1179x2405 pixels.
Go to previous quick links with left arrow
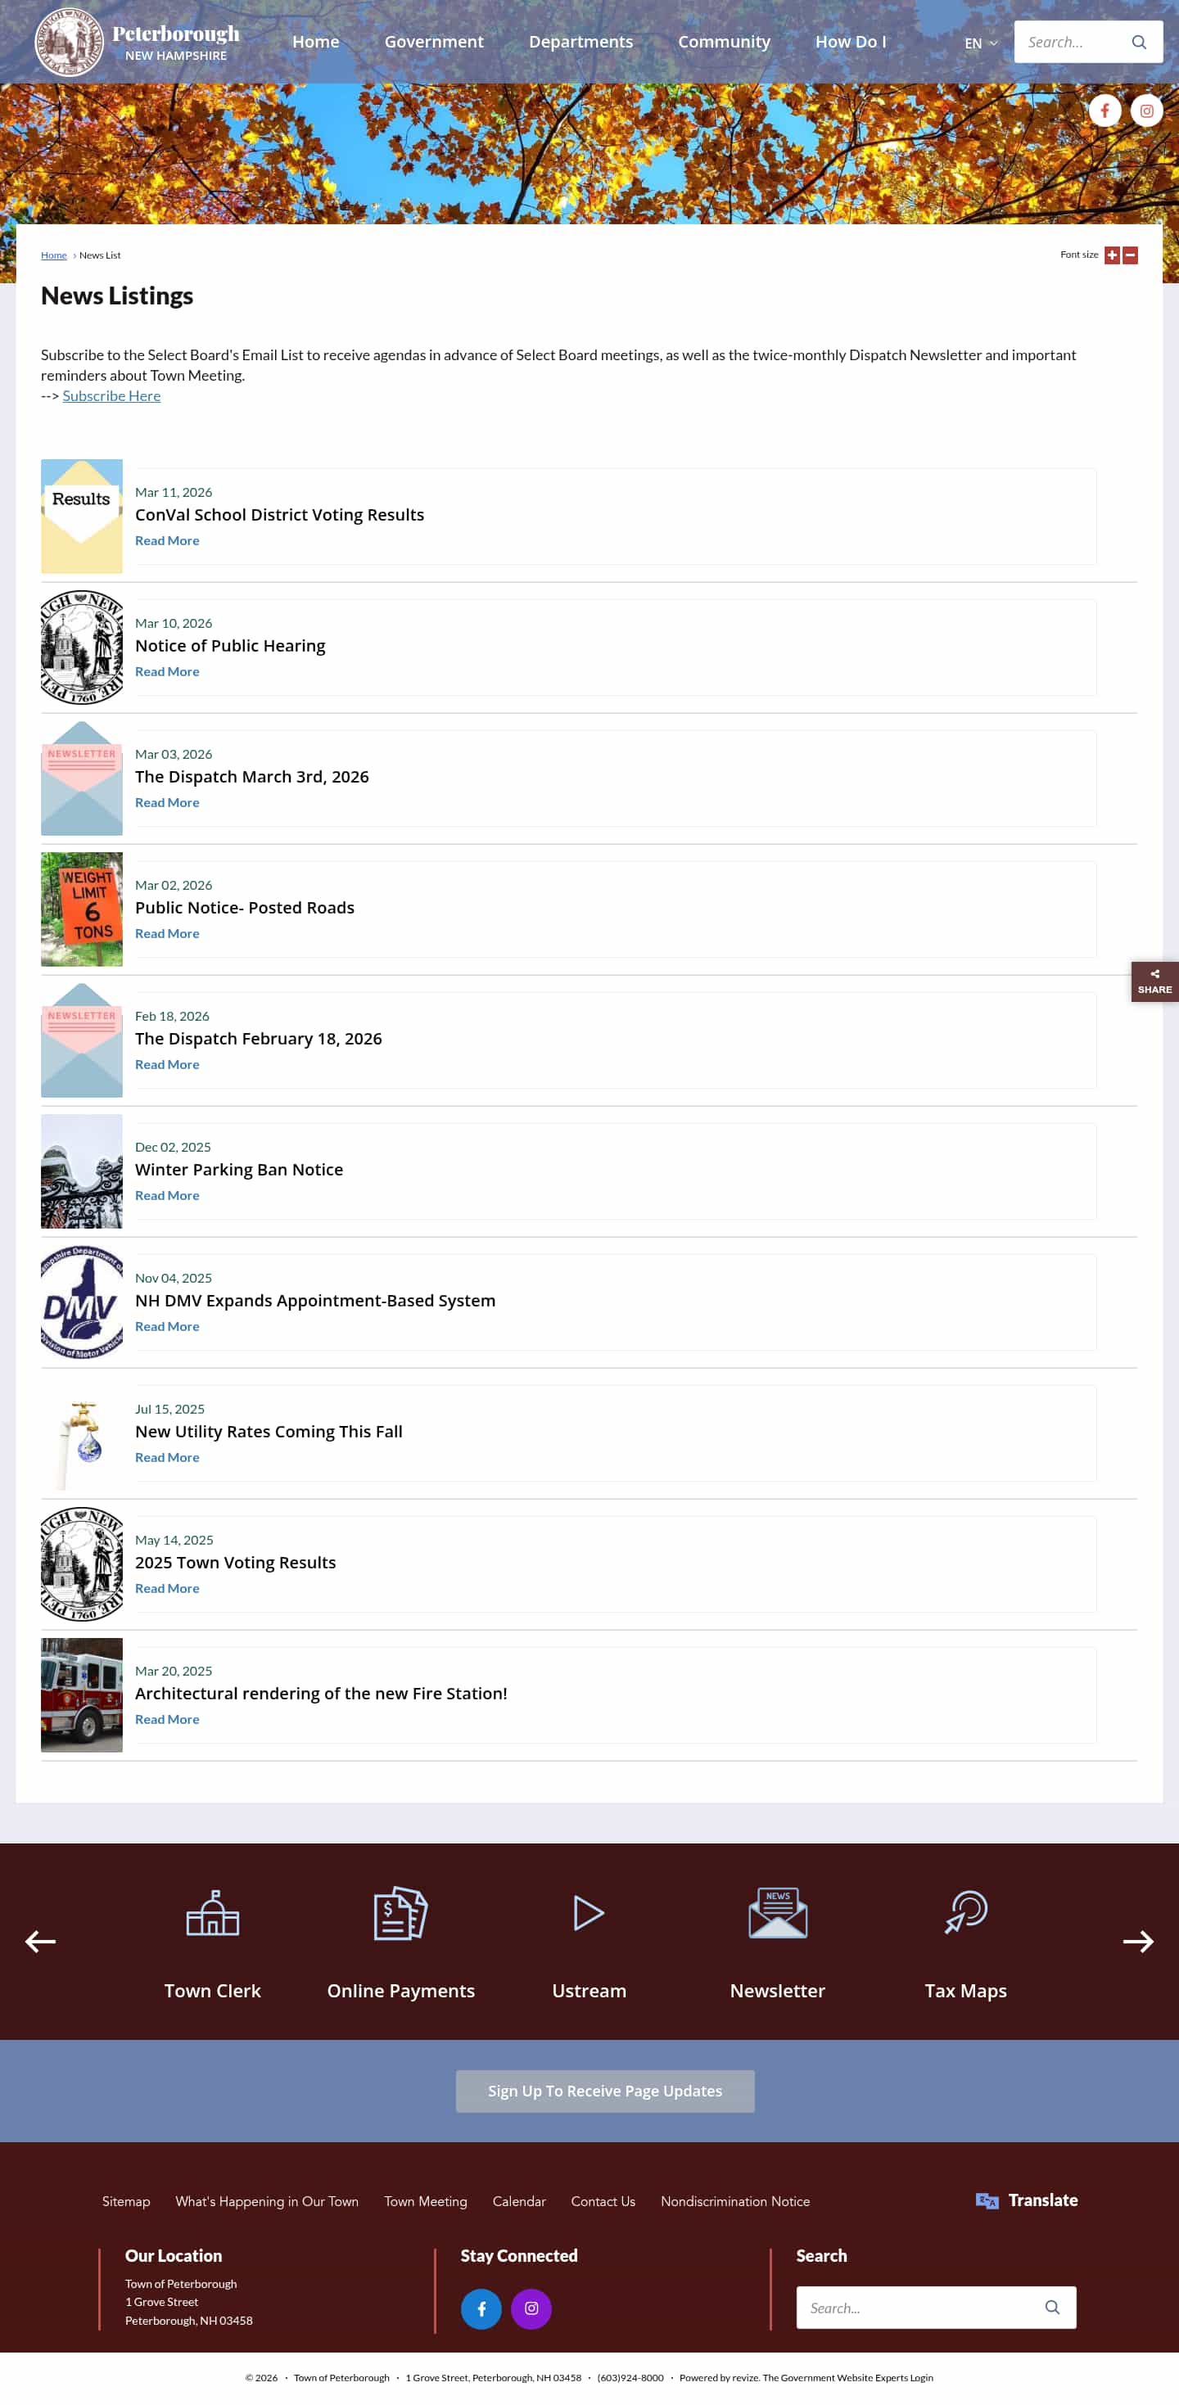(x=40, y=1941)
